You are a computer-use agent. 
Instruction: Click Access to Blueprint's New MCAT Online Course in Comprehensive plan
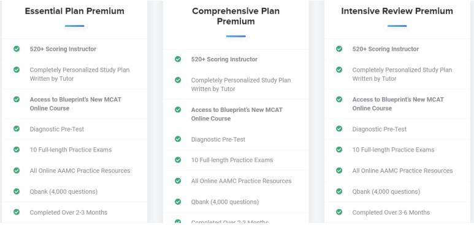click(x=237, y=114)
